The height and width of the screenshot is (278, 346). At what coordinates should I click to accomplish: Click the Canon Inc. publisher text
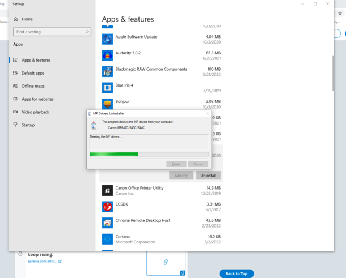tap(125, 194)
